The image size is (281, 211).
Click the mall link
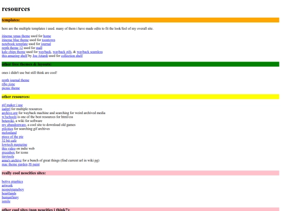pos(39,48)
